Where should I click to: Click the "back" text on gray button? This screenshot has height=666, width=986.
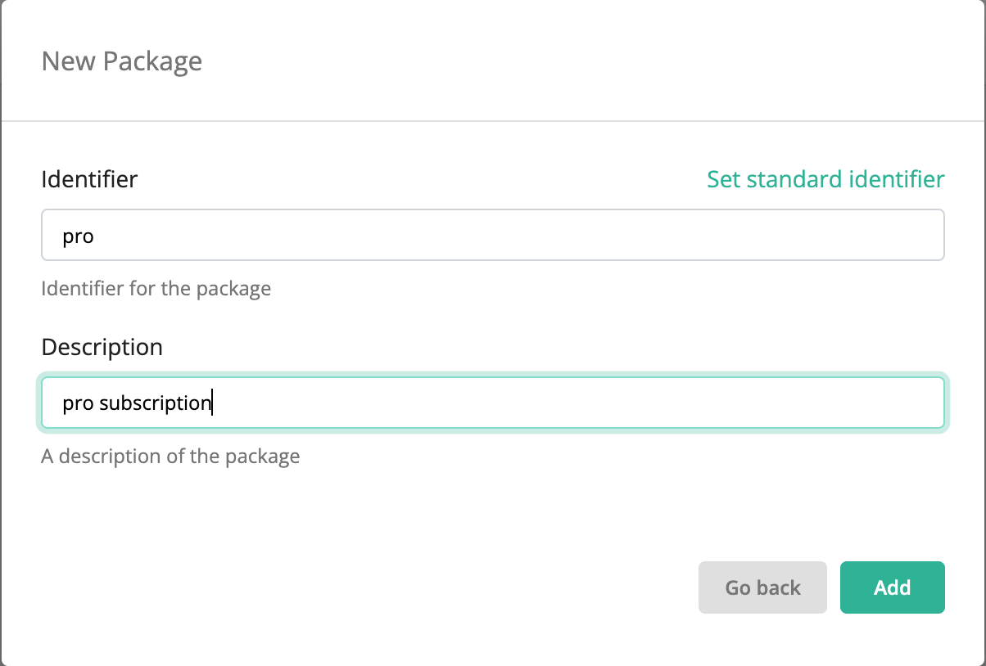pyautogui.click(x=779, y=587)
